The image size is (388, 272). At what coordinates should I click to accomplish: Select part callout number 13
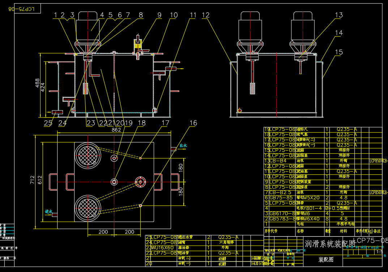point(338,15)
